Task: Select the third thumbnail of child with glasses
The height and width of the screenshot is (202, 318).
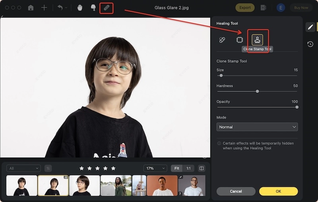Action: coord(85,186)
